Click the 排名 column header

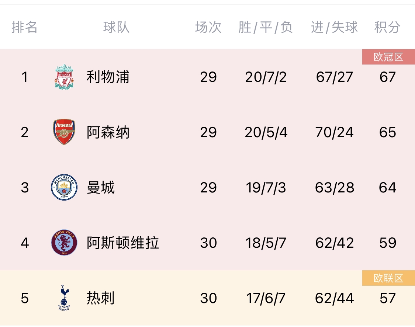coord(24,27)
